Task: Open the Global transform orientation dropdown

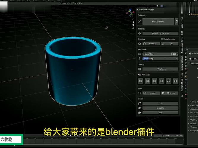Action: coord(64,3)
